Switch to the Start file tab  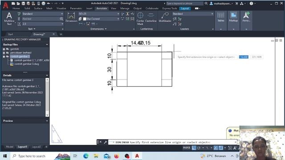click(10, 34)
